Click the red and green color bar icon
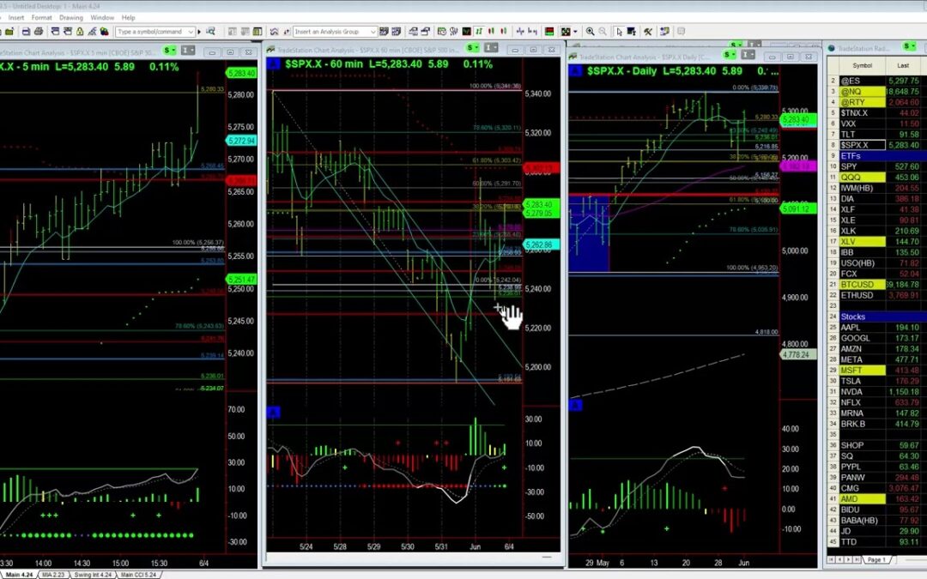This screenshot has width=927, height=579. point(549,32)
